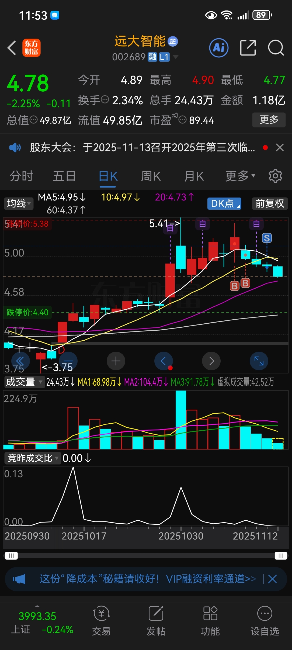The image size is (292, 650).
Task: Dismiss the announcement bar with X
Action: pyautogui.click(x=280, y=148)
